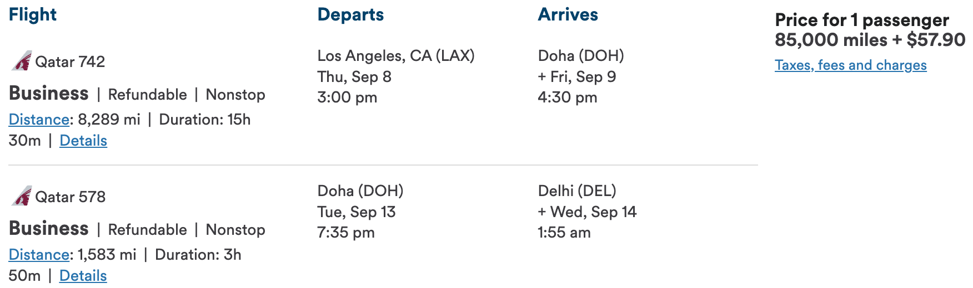Click the Arrives column header
The height and width of the screenshot is (288, 973).
(x=568, y=14)
